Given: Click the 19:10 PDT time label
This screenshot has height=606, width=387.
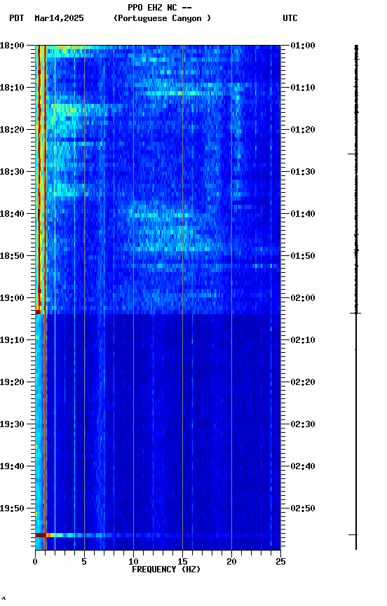Looking at the screenshot, I should pos(12,340).
